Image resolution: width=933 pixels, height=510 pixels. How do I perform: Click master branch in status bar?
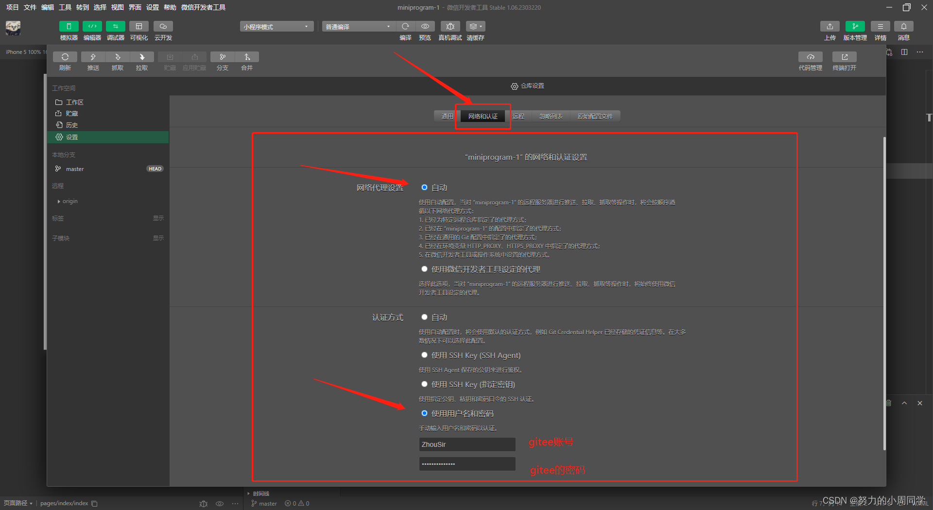click(x=264, y=504)
